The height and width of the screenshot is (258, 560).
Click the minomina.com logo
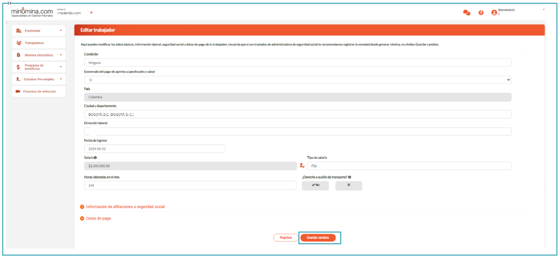(32, 12)
